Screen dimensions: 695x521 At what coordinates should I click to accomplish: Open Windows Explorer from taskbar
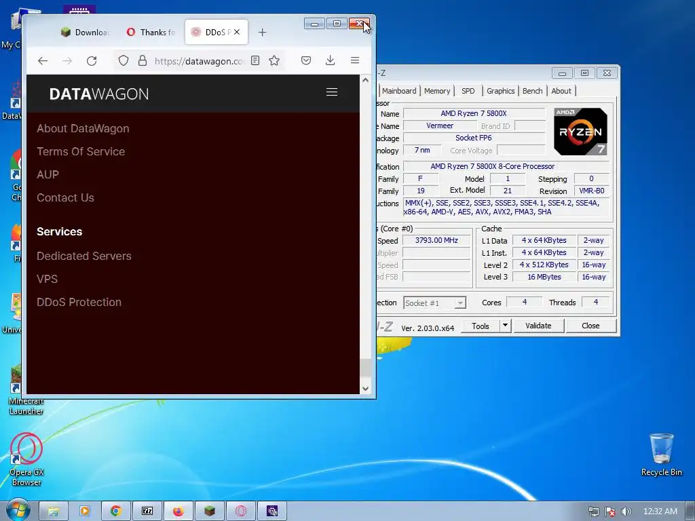[x=54, y=511]
